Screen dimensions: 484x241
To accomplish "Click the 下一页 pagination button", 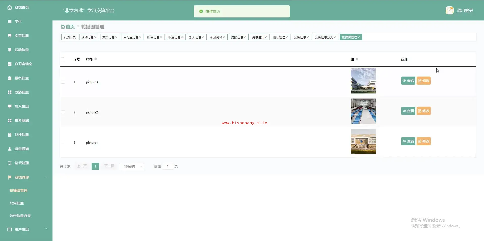I will [109, 166].
